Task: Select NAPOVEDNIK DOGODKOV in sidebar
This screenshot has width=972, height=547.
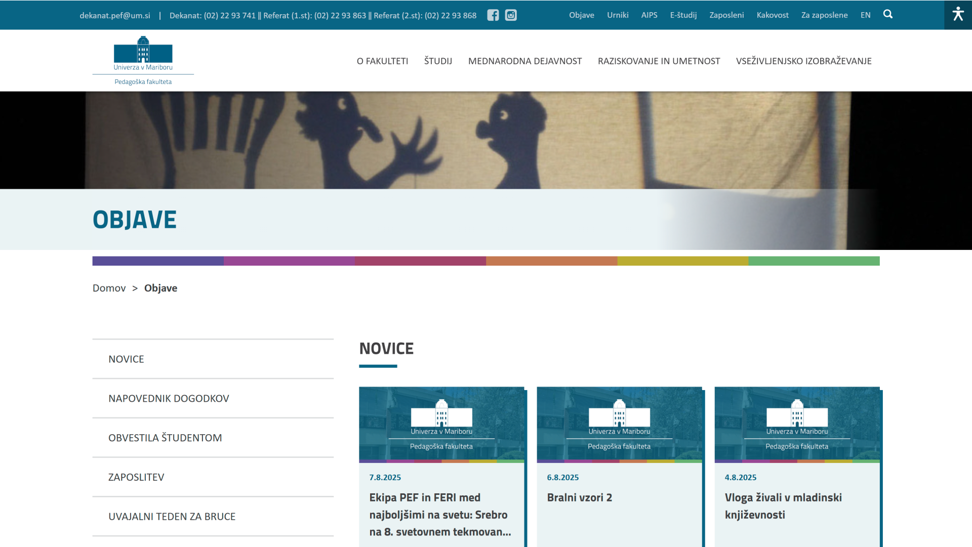Action: pos(169,398)
